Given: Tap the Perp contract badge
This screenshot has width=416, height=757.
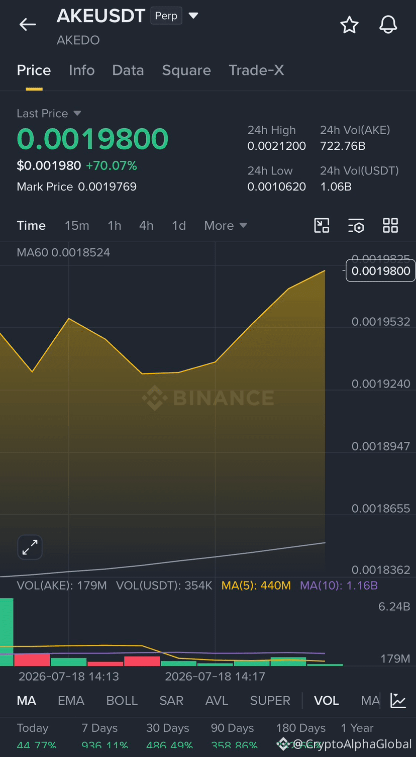Looking at the screenshot, I should pyautogui.click(x=166, y=16).
